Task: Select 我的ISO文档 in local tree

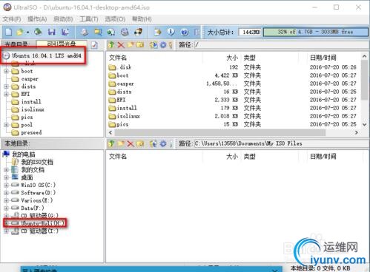Action: 37,162
